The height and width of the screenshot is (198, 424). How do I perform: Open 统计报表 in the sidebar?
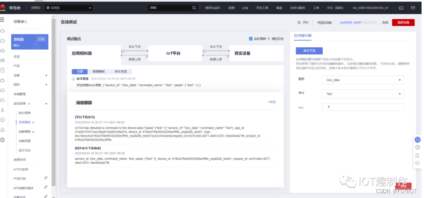click(24, 113)
